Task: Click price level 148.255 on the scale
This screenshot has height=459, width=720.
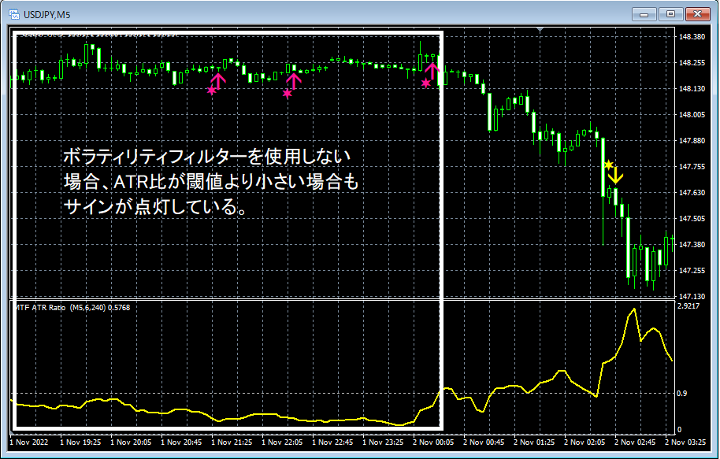Action: click(x=692, y=63)
